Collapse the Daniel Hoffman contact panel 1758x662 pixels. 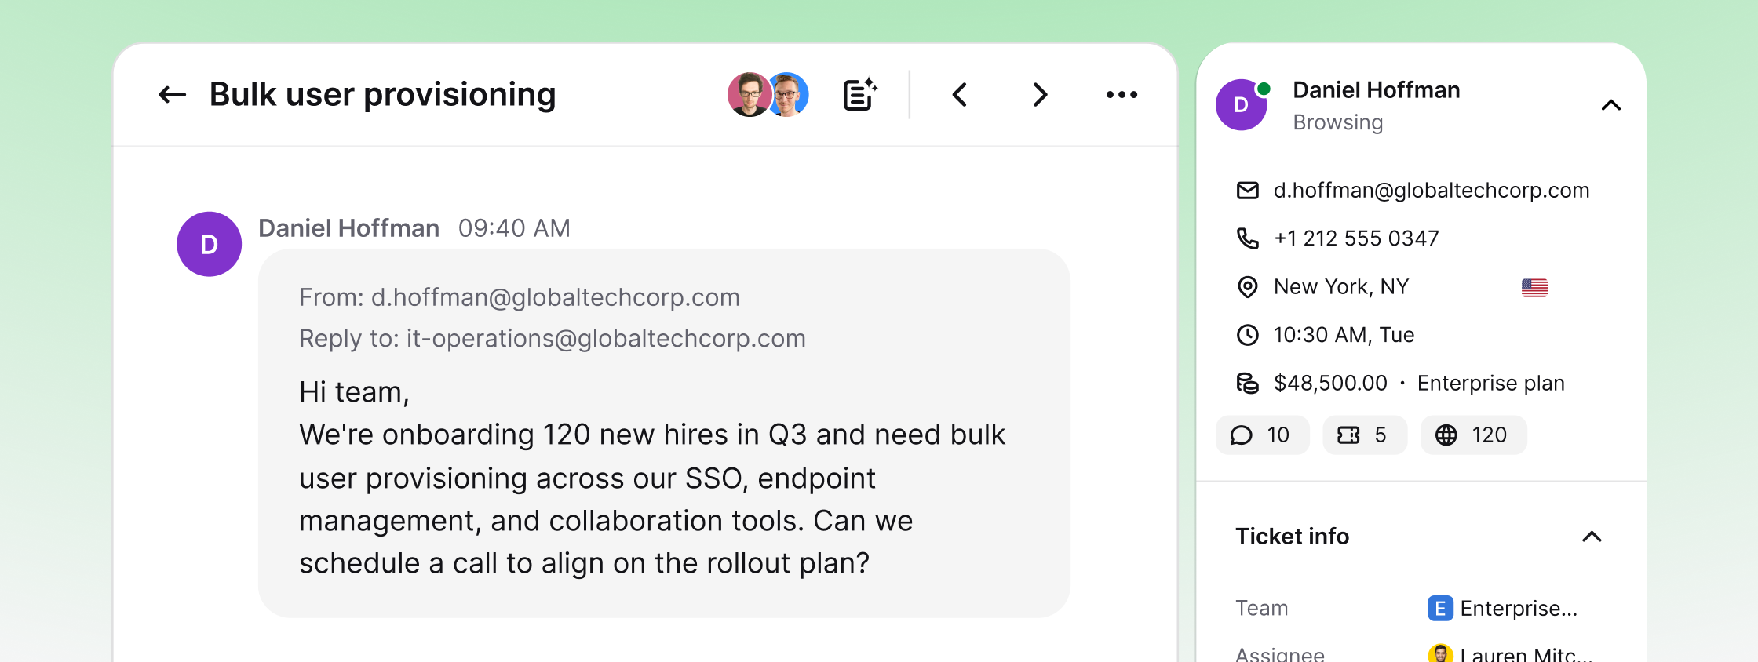1610,105
